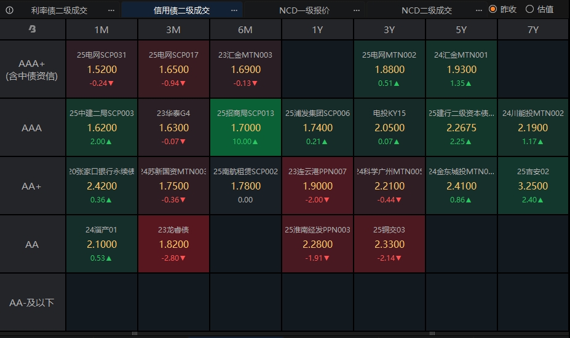Click the 7Y column header
This screenshot has width=570, height=338.
point(533,29)
